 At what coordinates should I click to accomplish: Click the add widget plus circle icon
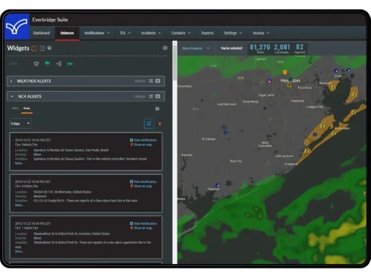165,48
